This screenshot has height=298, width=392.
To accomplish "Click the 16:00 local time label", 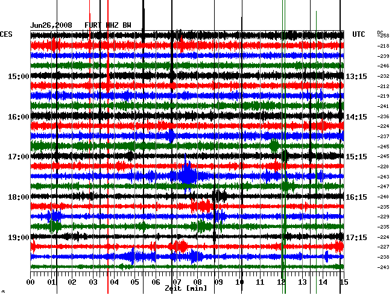I will (19, 117).
